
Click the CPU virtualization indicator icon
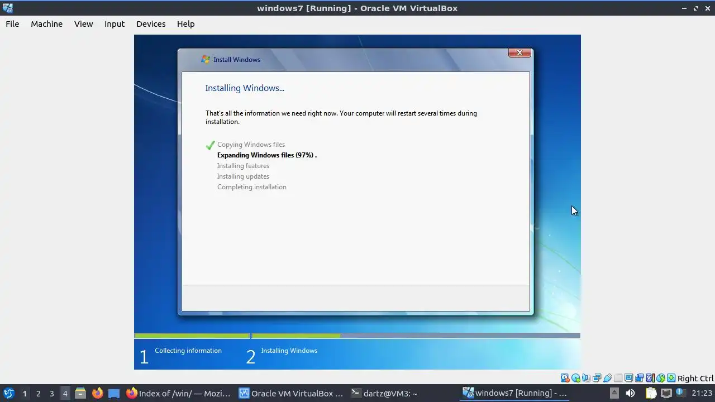click(650, 378)
